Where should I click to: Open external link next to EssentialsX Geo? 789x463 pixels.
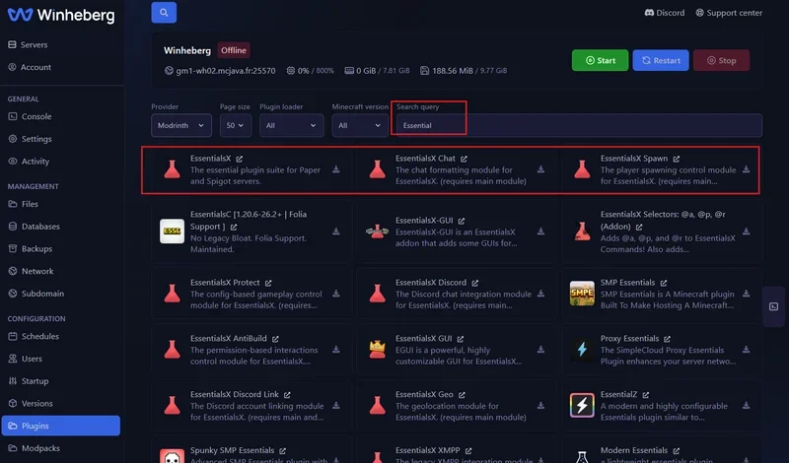pyautogui.click(x=462, y=395)
